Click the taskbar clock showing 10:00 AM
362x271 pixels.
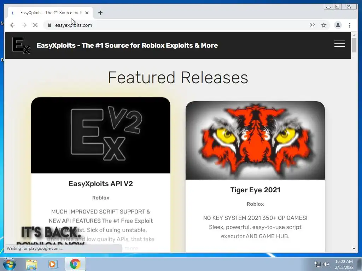click(344, 264)
